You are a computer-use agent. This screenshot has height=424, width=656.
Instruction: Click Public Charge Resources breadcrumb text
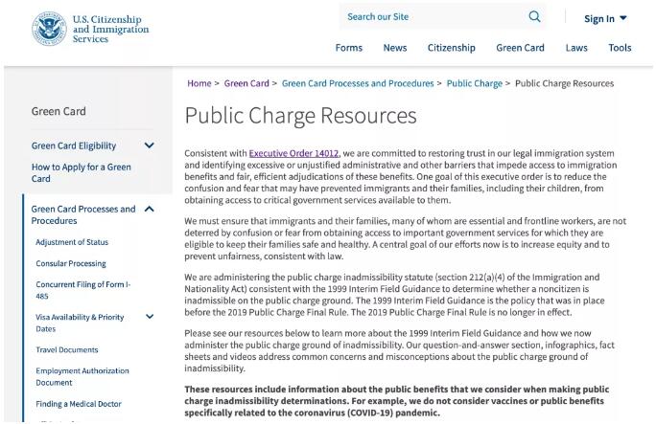pyautogui.click(x=564, y=83)
